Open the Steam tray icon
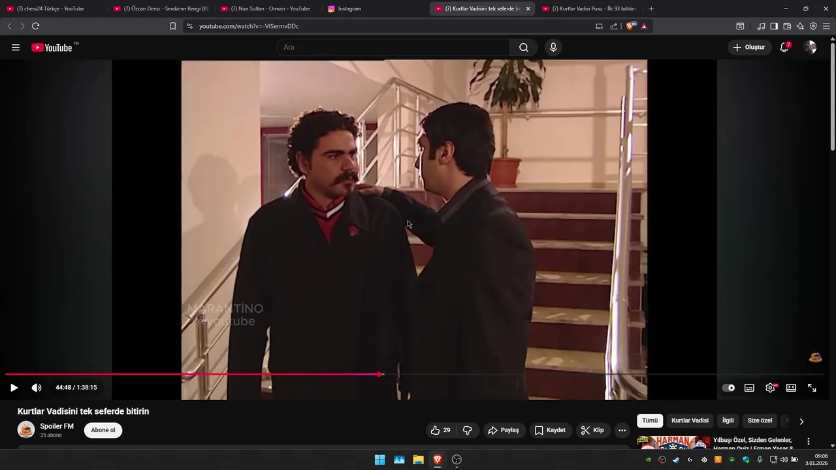The height and width of the screenshot is (470, 836). click(676, 460)
